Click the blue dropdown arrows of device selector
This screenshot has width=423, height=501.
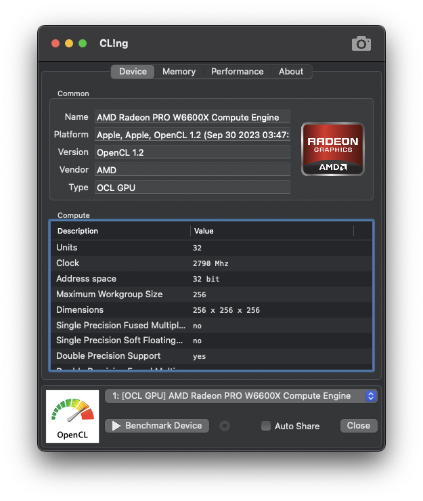(371, 396)
